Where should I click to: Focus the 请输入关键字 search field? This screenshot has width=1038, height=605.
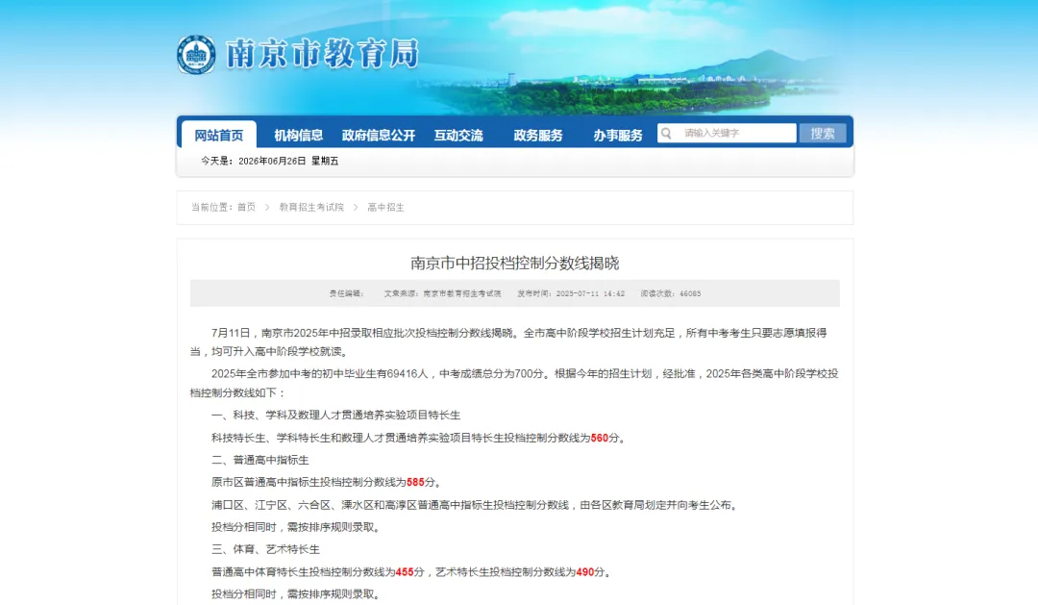tap(727, 133)
